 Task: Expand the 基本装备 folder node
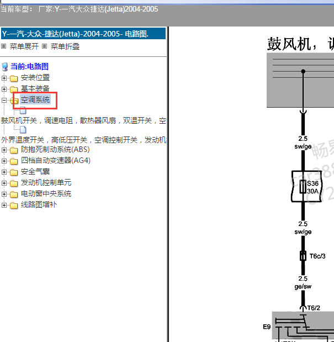pos(4,89)
